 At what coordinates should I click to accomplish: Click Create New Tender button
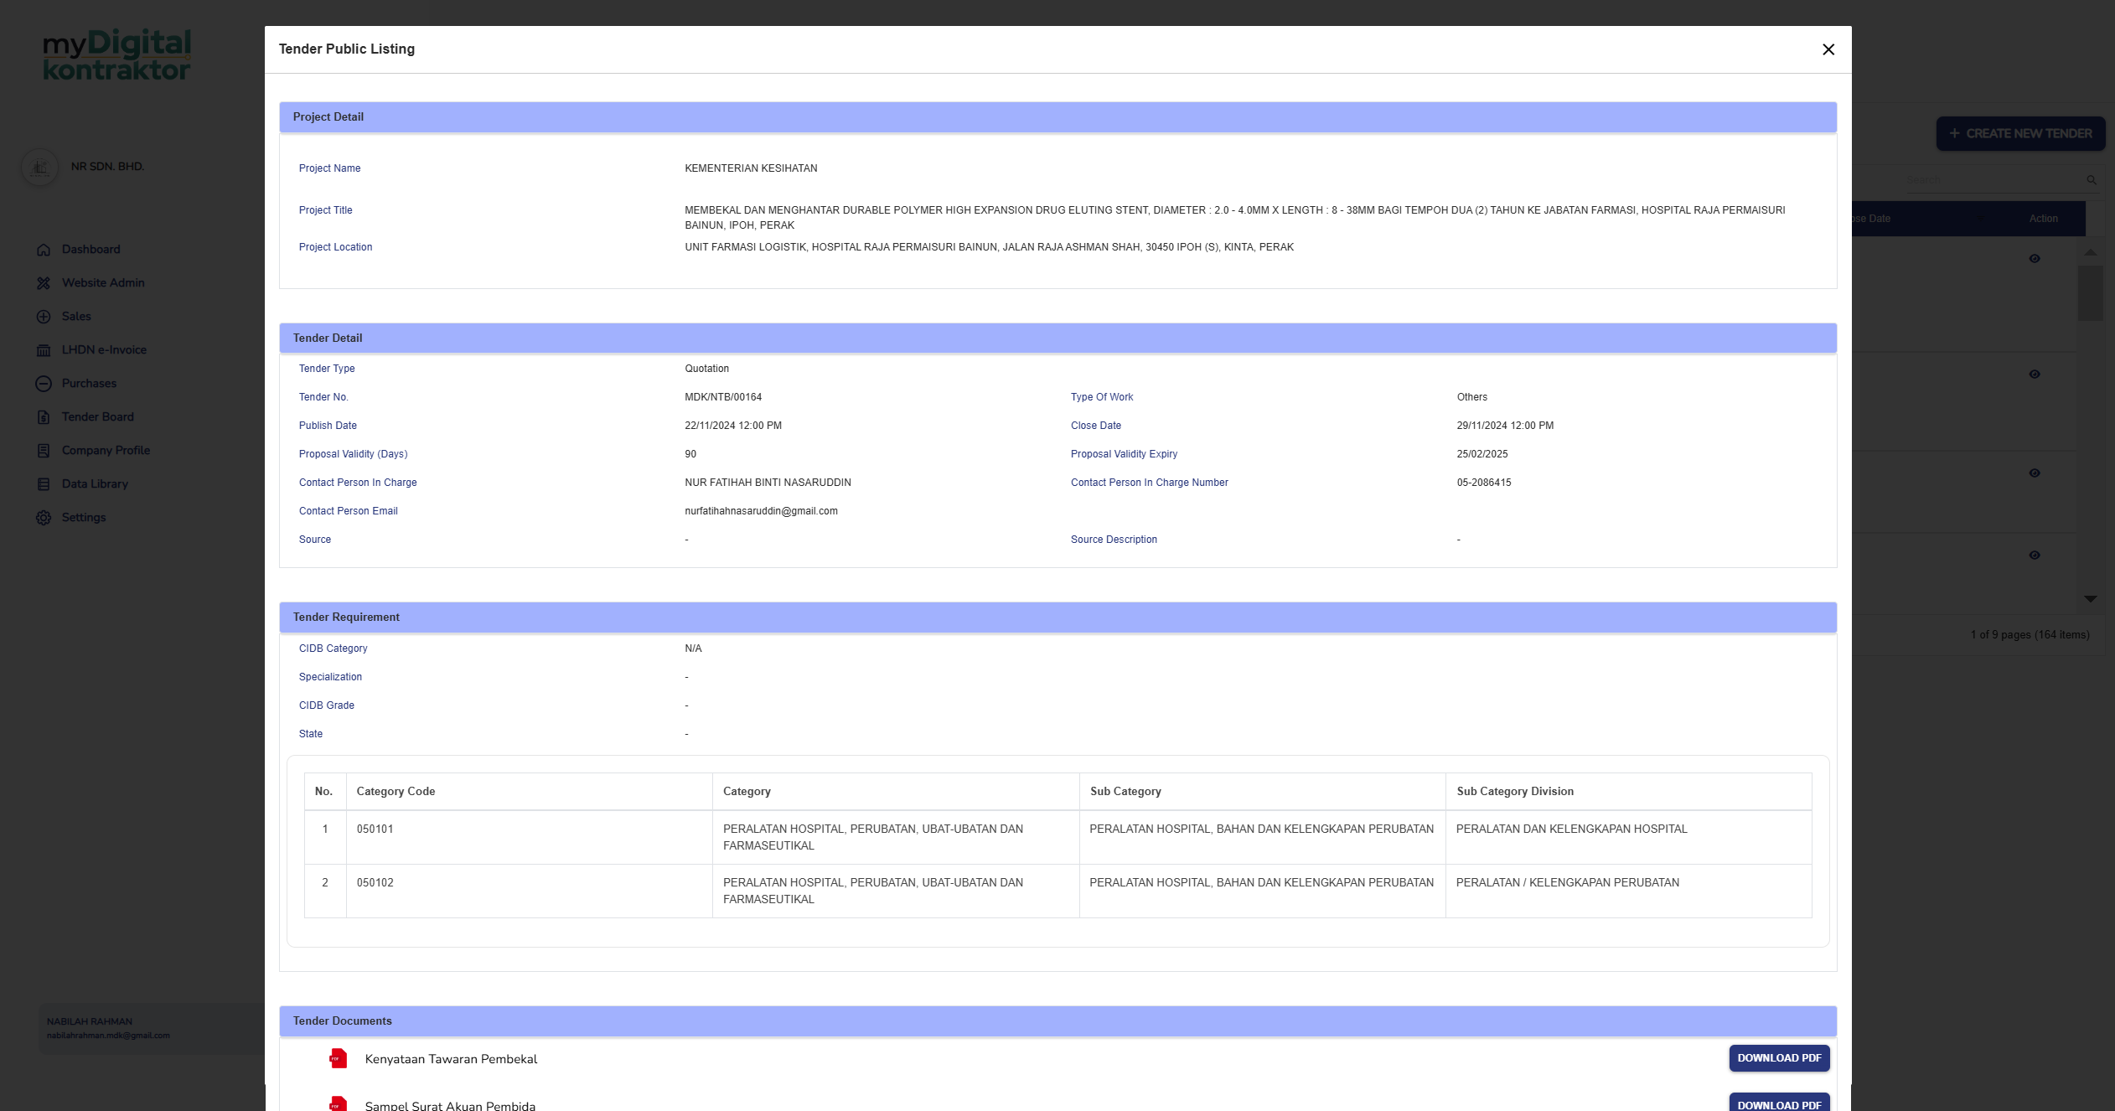[x=2020, y=133]
